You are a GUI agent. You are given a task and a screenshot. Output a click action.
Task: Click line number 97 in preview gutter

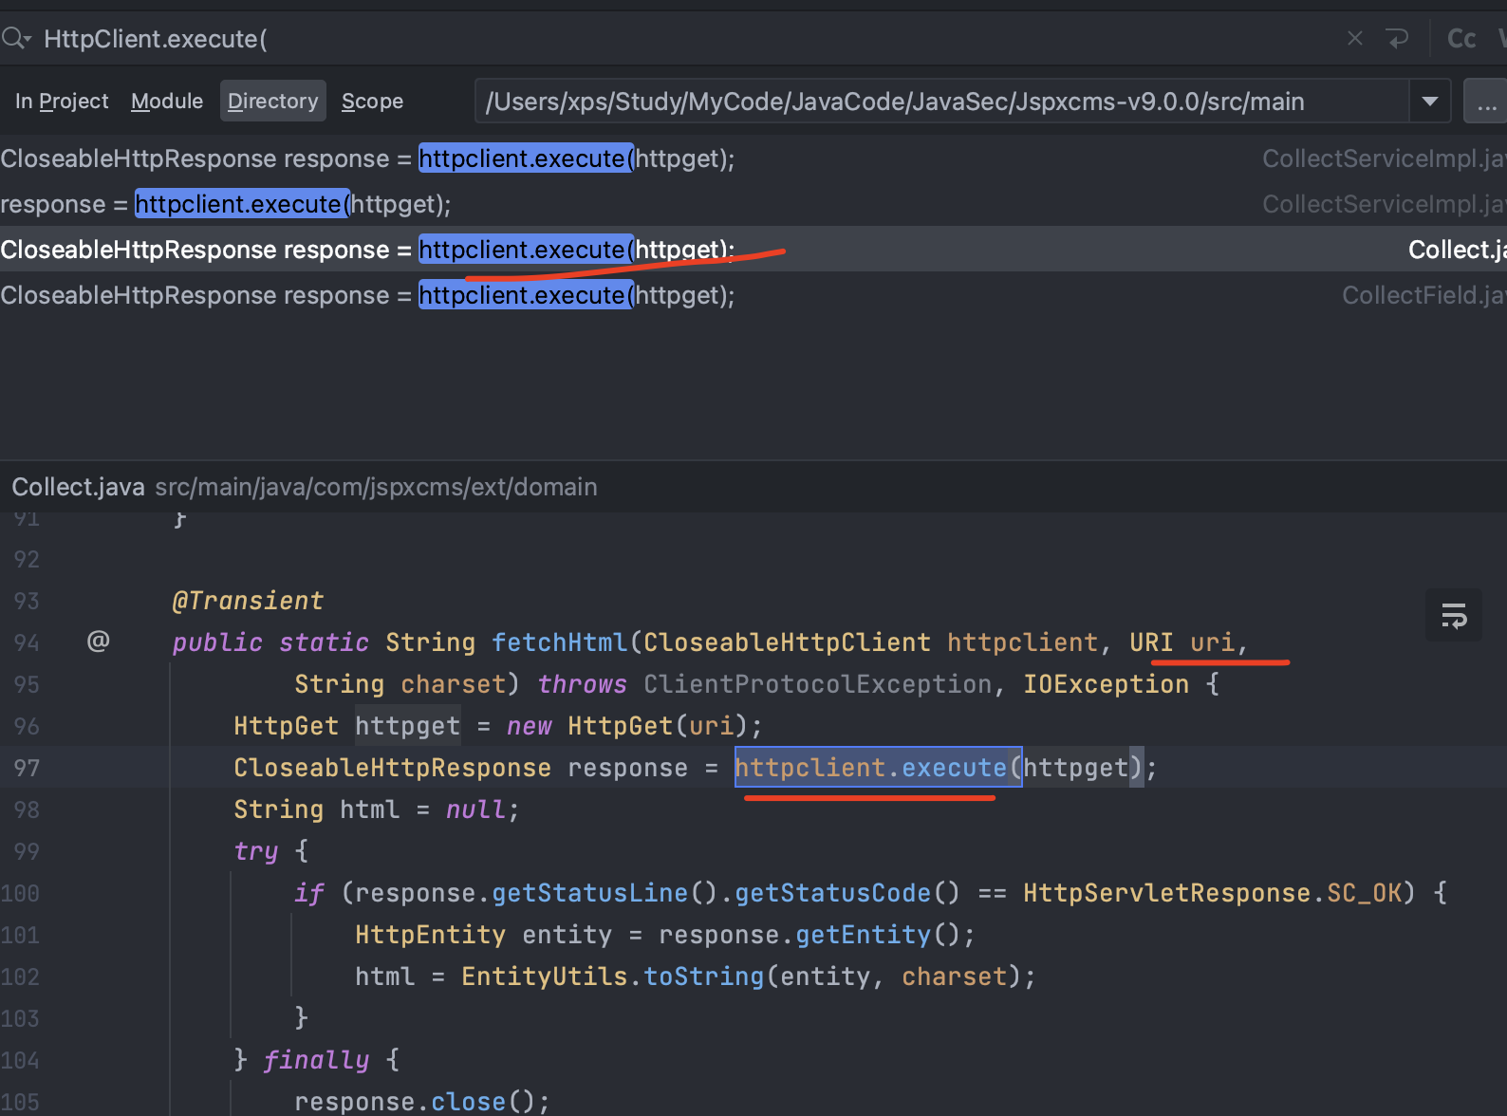27,768
